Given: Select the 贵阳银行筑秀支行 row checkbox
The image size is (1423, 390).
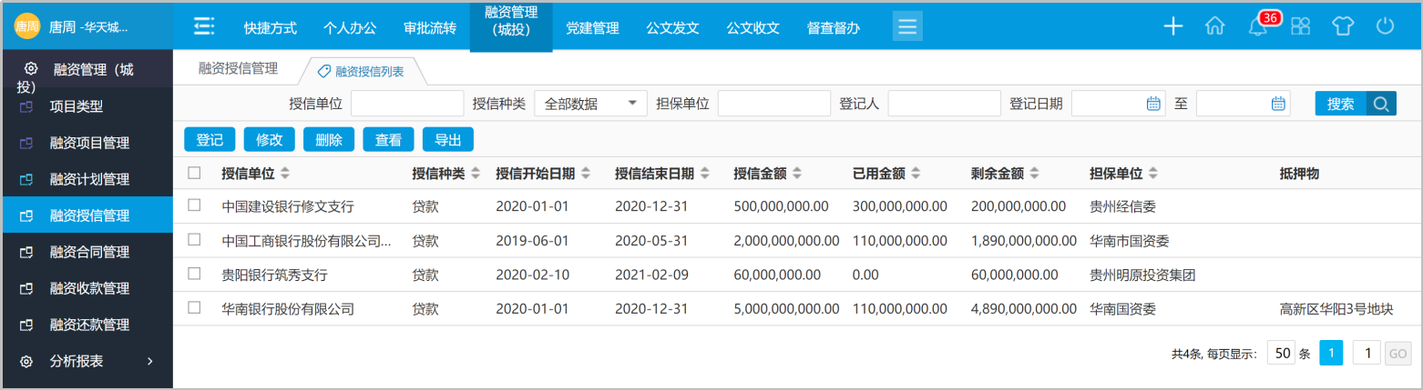Looking at the screenshot, I should pos(194,274).
